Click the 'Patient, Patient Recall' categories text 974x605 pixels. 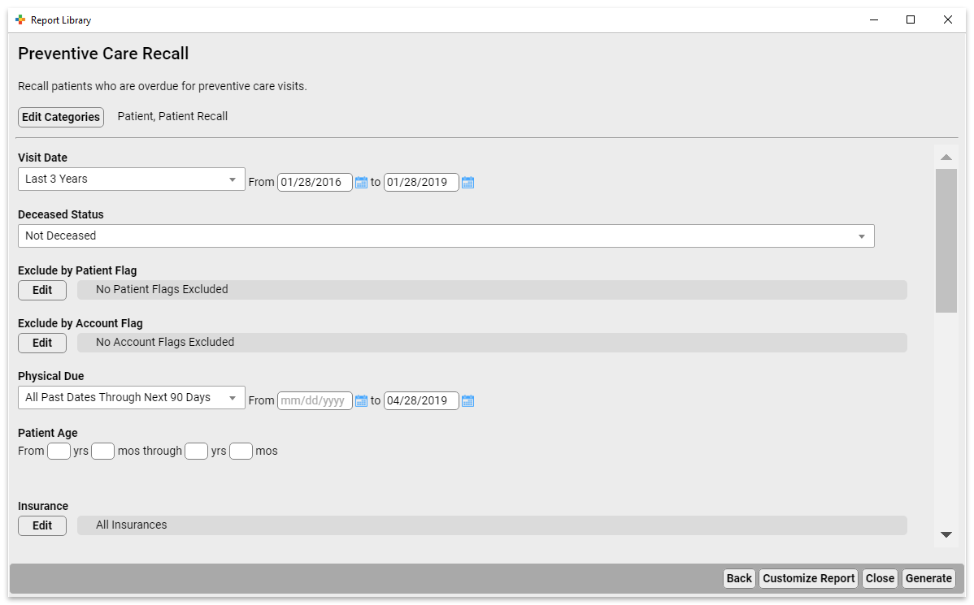[x=172, y=117]
